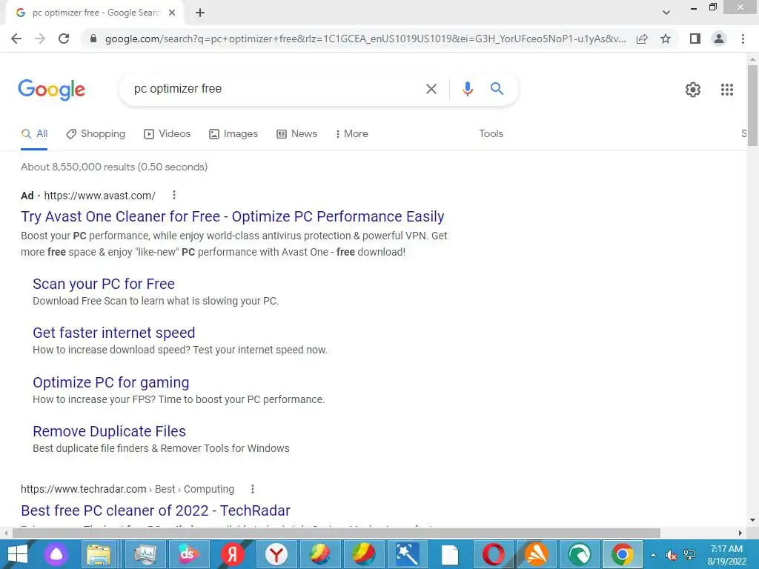Click the 'About 8,550,000 results' text
Image resolution: width=759 pixels, height=569 pixels.
click(x=114, y=167)
